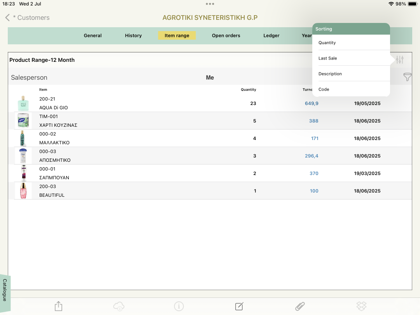Viewport: 420px width, 315px height.
Task: Tap the share icon in bottom toolbar
Action: [x=58, y=306]
